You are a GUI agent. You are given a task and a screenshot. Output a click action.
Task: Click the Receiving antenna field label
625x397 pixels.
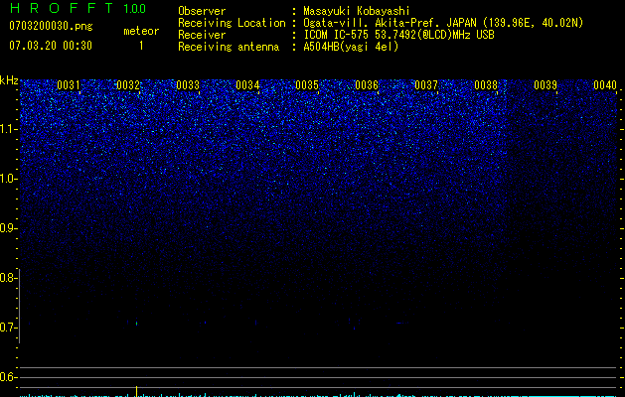[x=229, y=47]
